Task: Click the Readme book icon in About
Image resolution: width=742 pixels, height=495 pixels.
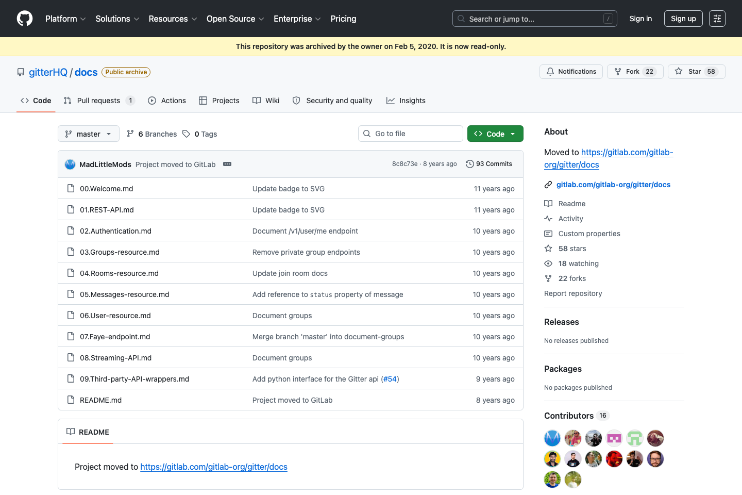Action: coord(548,203)
